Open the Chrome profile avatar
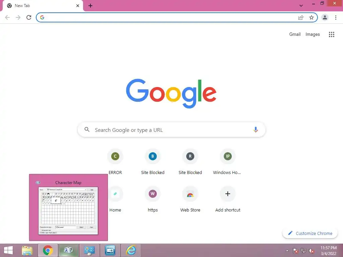343x257 pixels. click(325, 17)
